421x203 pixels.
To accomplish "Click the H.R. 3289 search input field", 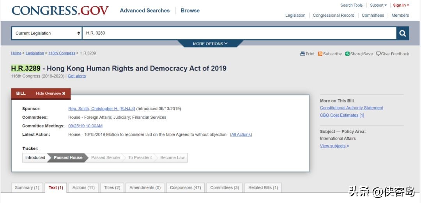I will [x=239, y=33].
